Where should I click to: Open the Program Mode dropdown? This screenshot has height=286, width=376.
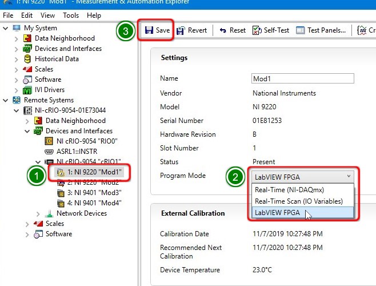pyautogui.click(x=303, y=177)
